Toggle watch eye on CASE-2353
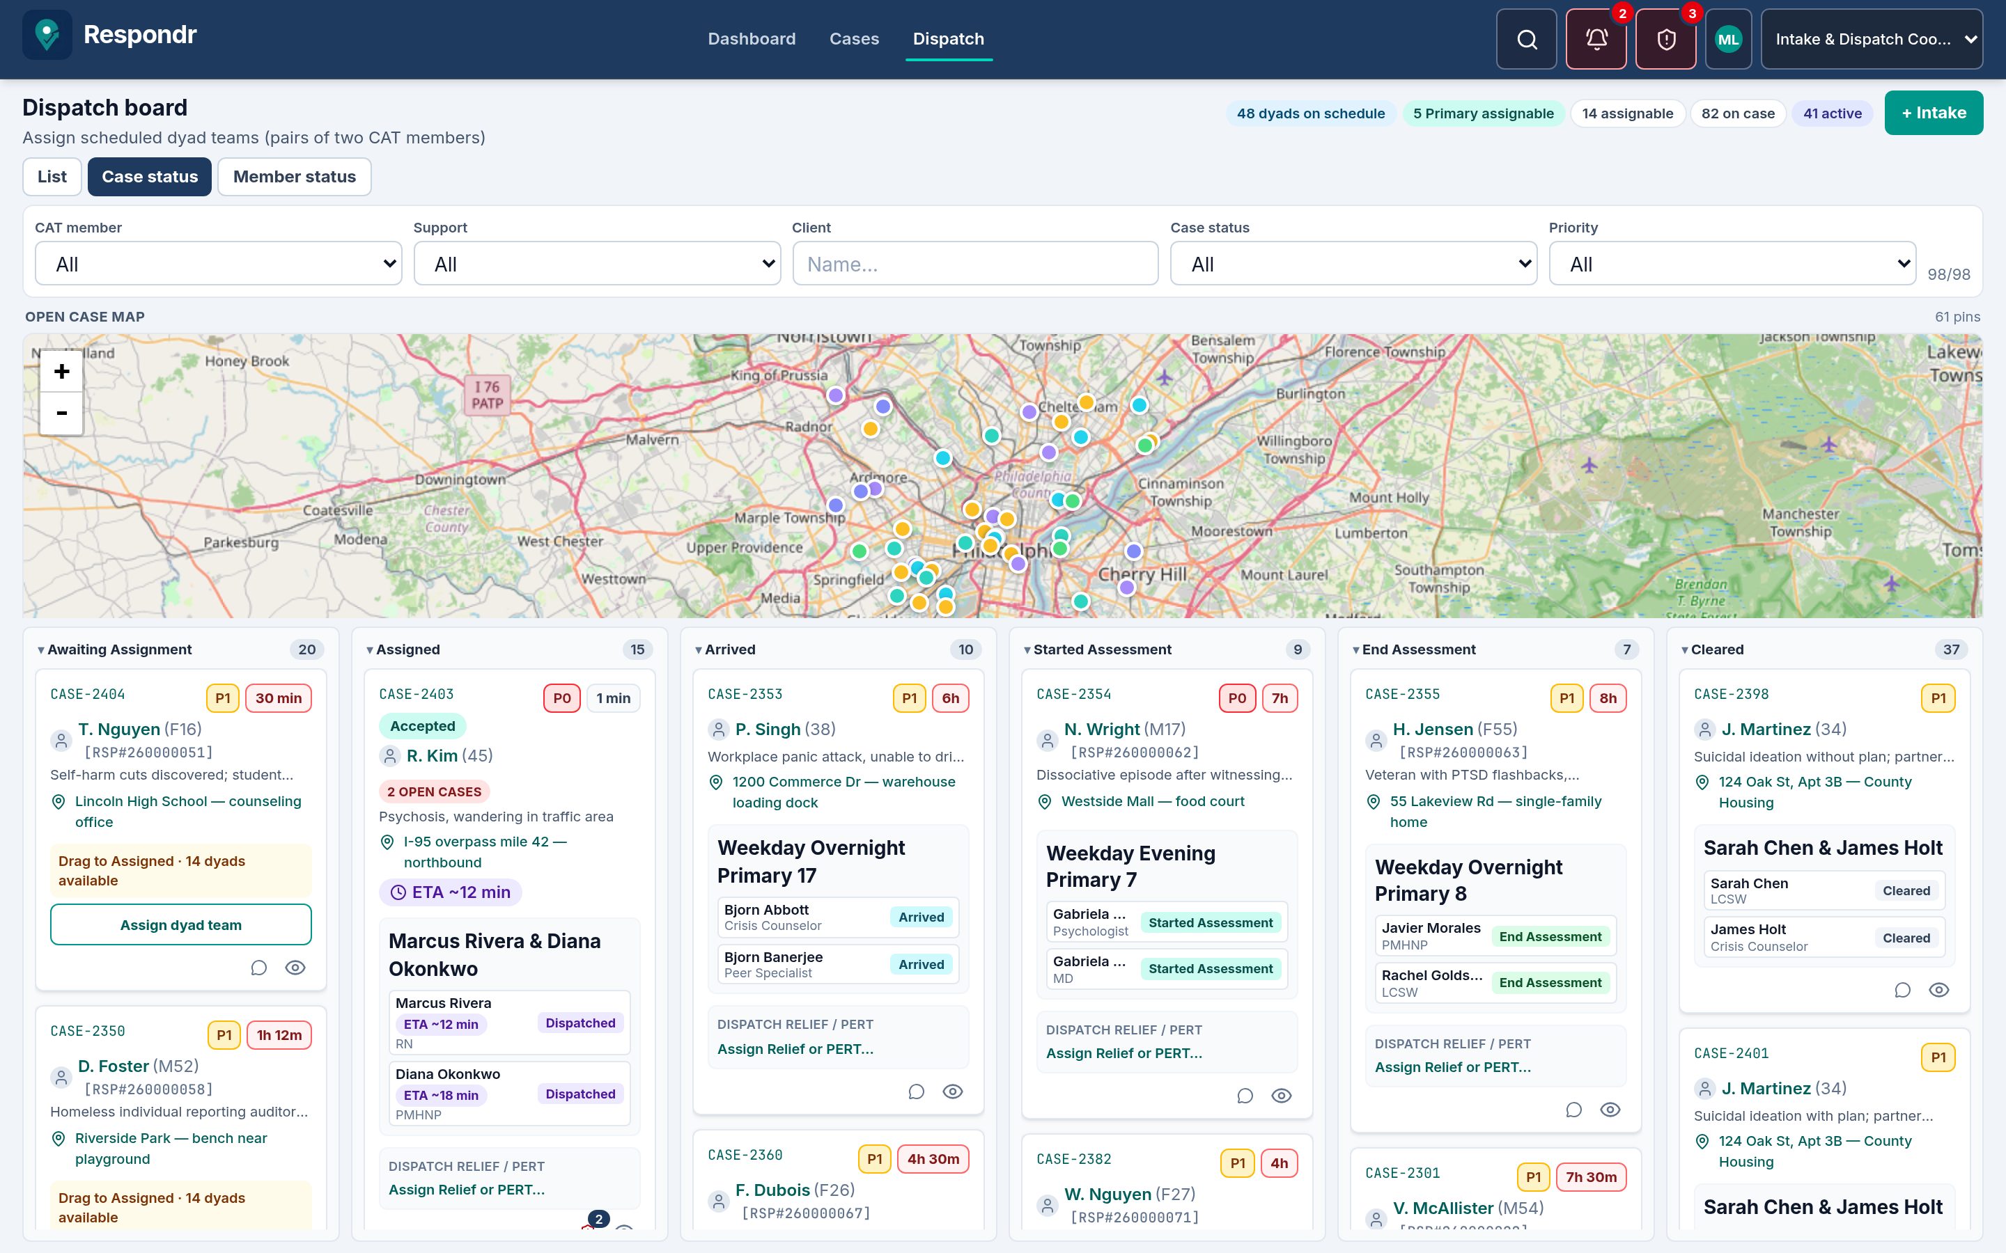 [952, 1092]
